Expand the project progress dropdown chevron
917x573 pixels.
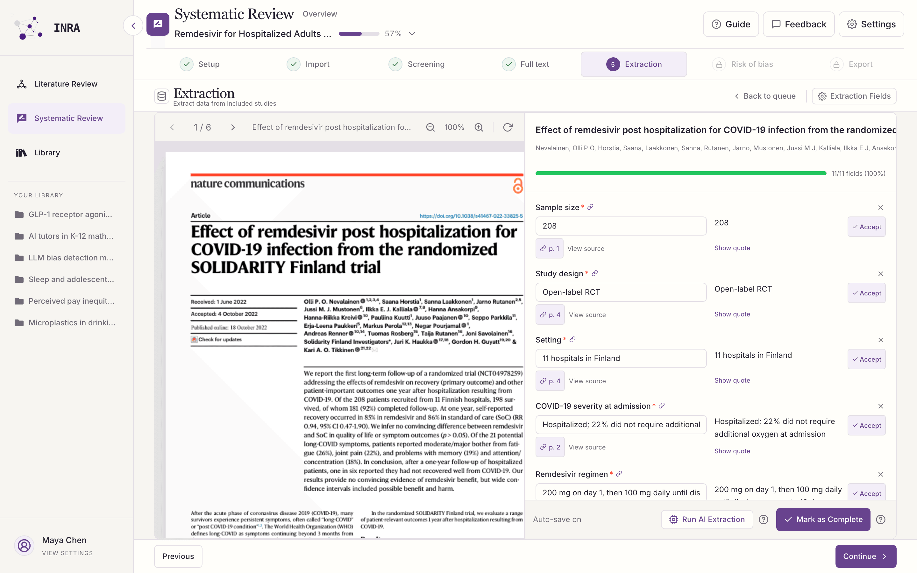point(412,34)
